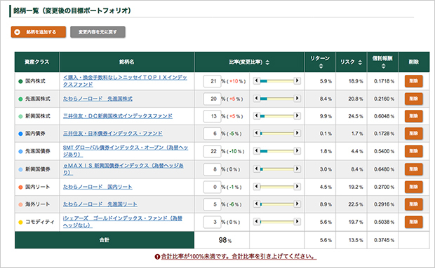
Task: Click ratio input field for 先進国債券
Action: coord(212,151)
